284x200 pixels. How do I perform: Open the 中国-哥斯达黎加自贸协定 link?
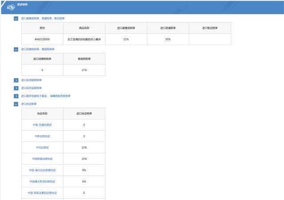[42, 193]
